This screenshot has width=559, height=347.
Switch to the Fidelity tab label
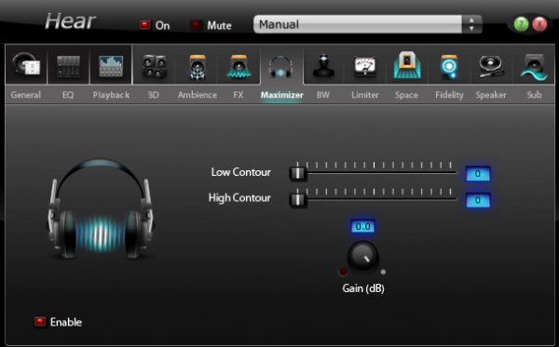coord(449,95)
